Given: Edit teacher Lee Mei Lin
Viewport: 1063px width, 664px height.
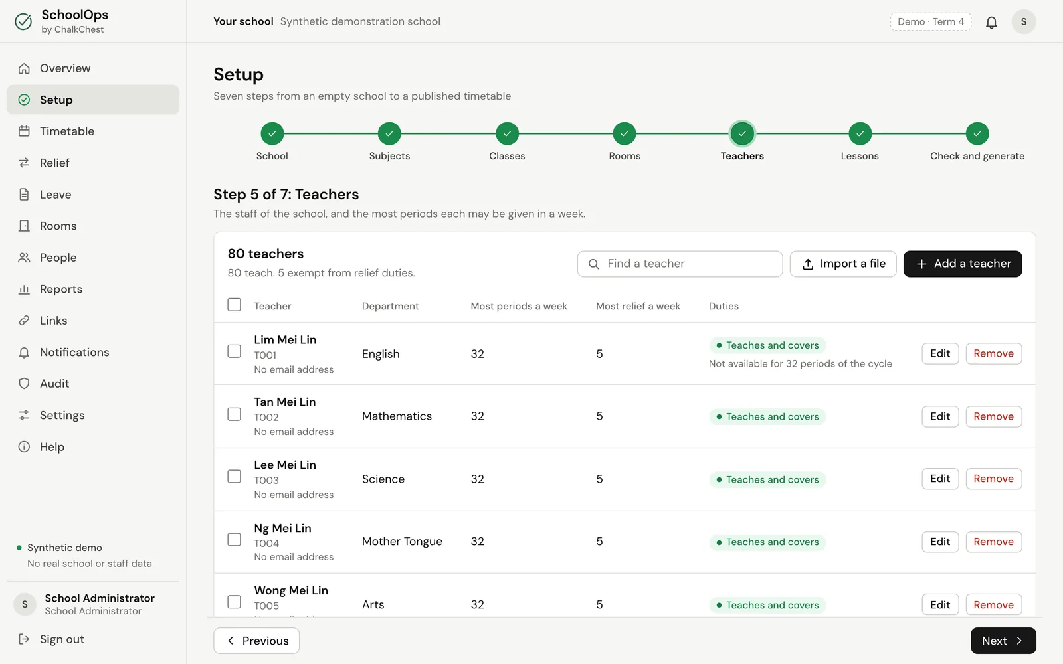Looking at the screenshot, I should click(x=940, y=479).
